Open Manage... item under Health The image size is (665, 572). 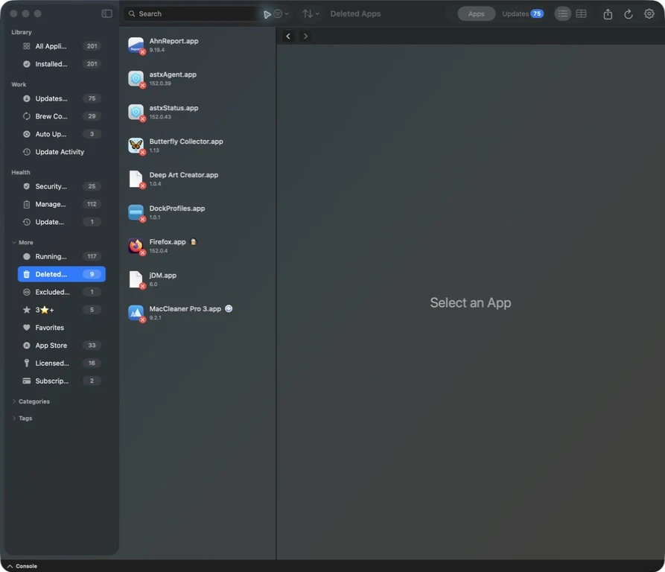click(62, 204)
